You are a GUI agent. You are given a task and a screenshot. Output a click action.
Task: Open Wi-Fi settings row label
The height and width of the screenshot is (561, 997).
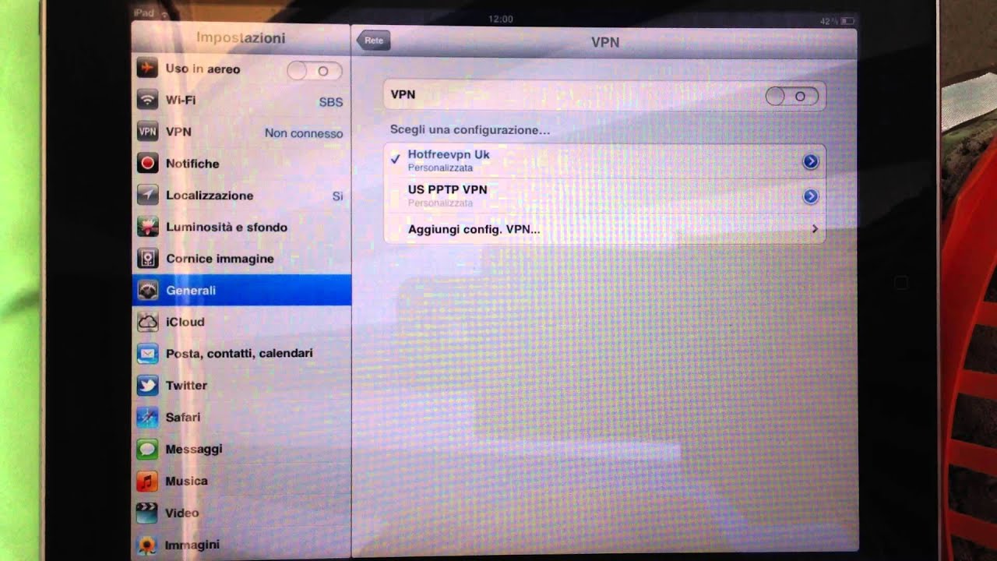coord(181,100)
